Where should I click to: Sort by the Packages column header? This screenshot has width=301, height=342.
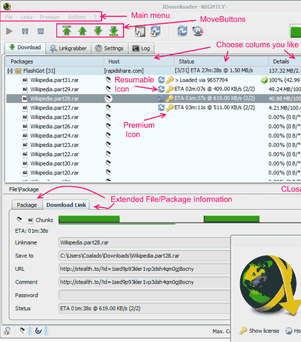pos(54,61)
